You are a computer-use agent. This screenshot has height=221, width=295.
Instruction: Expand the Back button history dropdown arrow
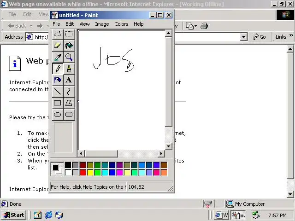(31, 26)
